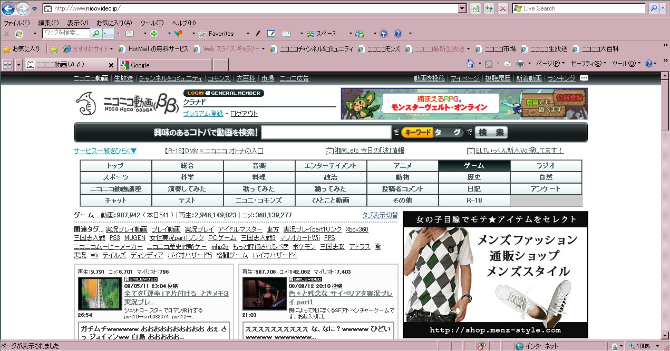The height and width of the screenshot is (351, 670).
Task: Open the tab list dropdown arrow
Action: click(x=19, y=65)
